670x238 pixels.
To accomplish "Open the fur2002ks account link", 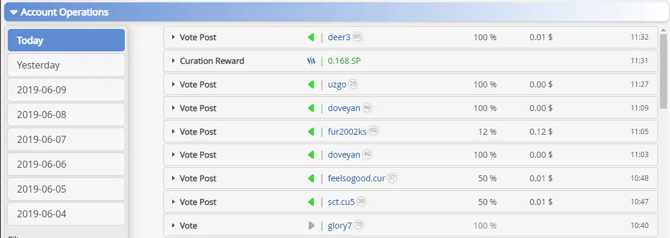I will coord(347,131).
